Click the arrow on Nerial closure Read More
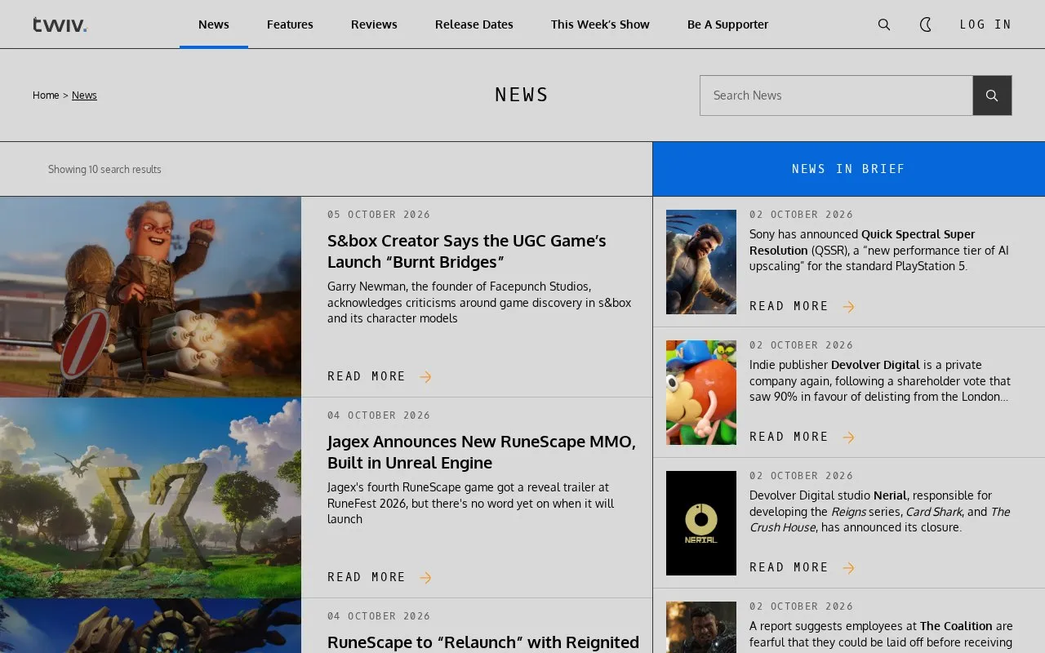Image resolution: width=1045 pixels, height=653 pixels. pos(848,567)
